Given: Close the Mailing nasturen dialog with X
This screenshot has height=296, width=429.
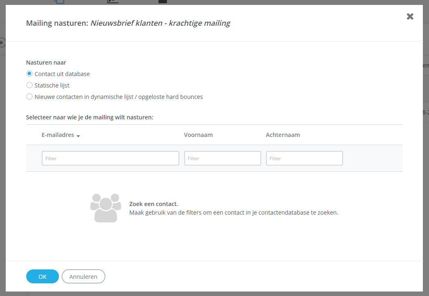Looking at the screenshot, I should [x=410, y=16].
